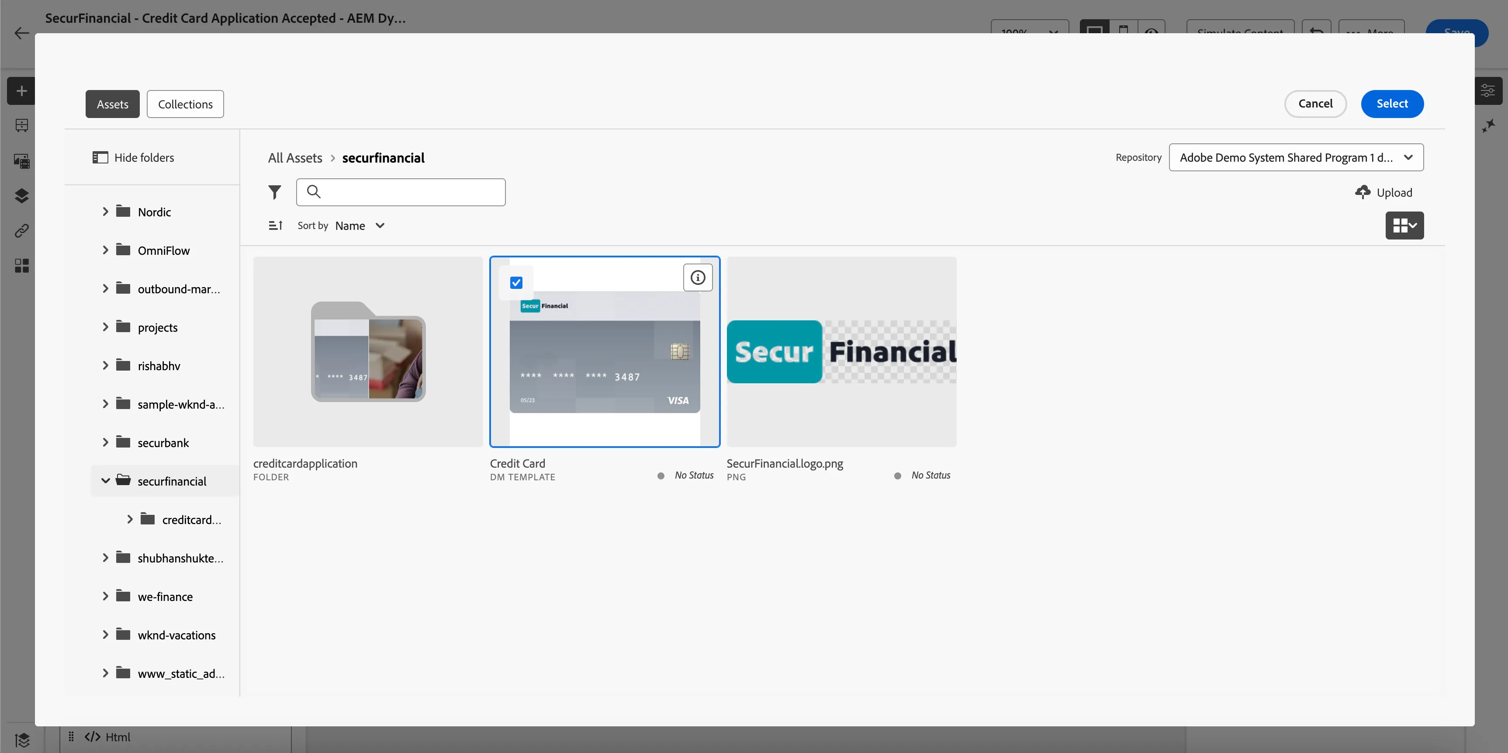
Task: Click the securfinancial open folder icon
Action: (123, 480)
